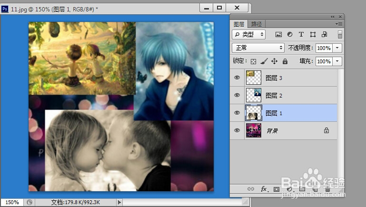Viewport: 366px width, 207px height.
Task: Click the status bar preview icon
Action: pos(30,202)
